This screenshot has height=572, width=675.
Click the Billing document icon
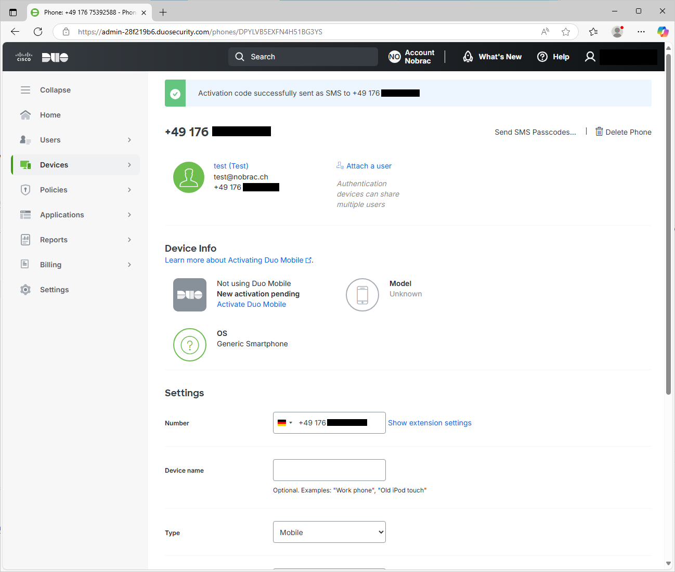pyautogui.click(x=25, y=264)
